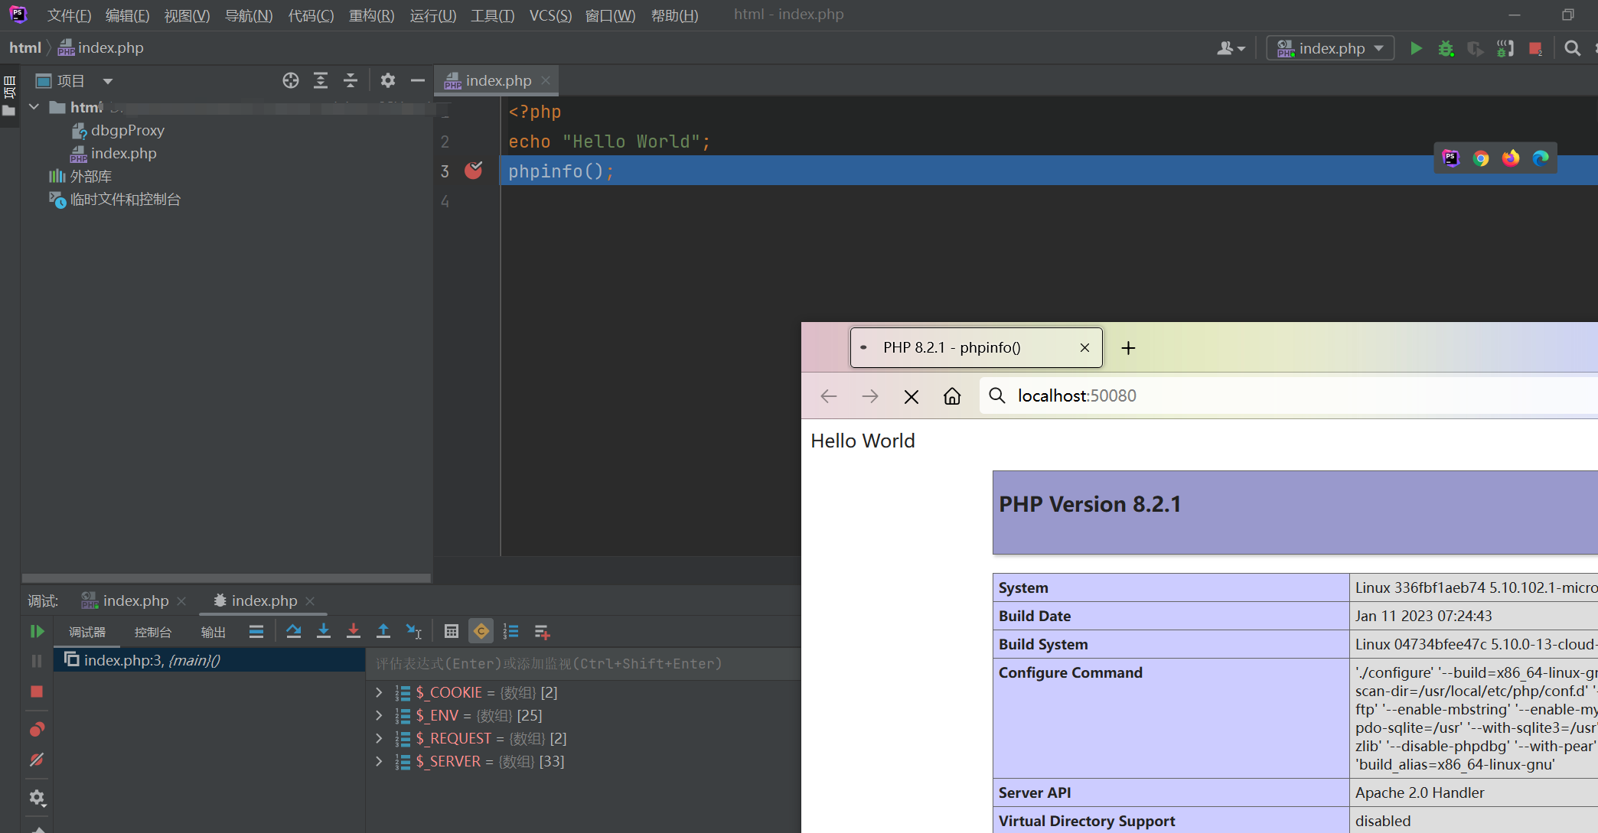Open the 运行(U) menu
The image size is (1598, 833).
(432, 15)
